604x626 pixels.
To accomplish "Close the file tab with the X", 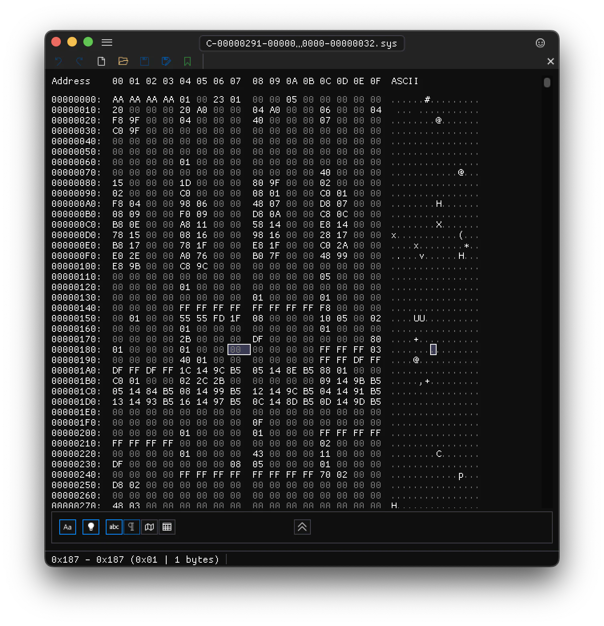I will 551,61.
